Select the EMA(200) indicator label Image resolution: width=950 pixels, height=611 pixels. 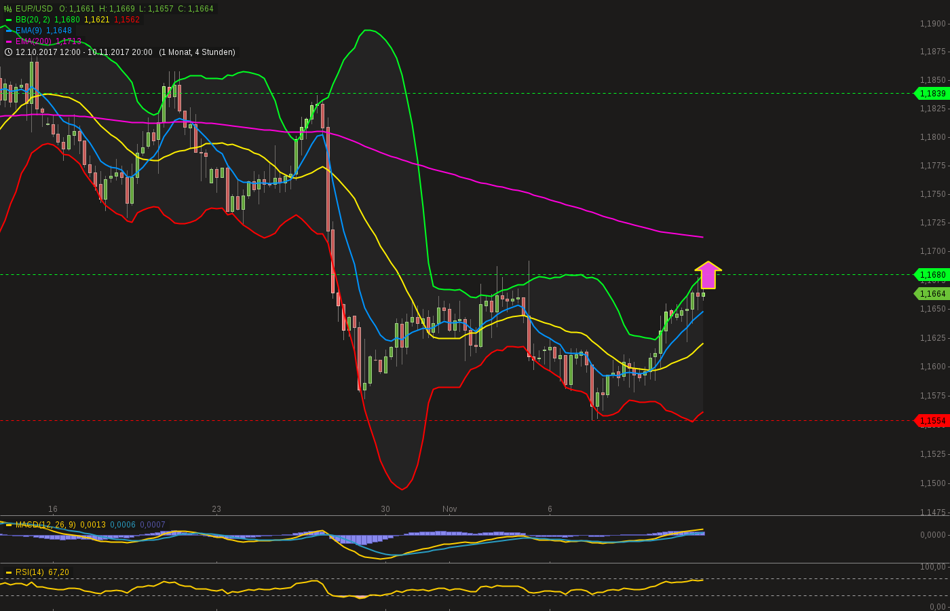pyautogui.click(x=33, y=41)
